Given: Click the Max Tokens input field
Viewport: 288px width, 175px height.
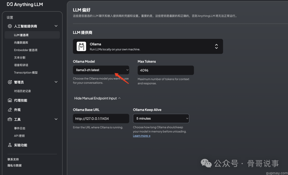Looking at the screenshot, I should 166,70.
